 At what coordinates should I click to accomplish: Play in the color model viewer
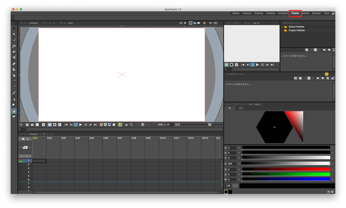[257, 64]
